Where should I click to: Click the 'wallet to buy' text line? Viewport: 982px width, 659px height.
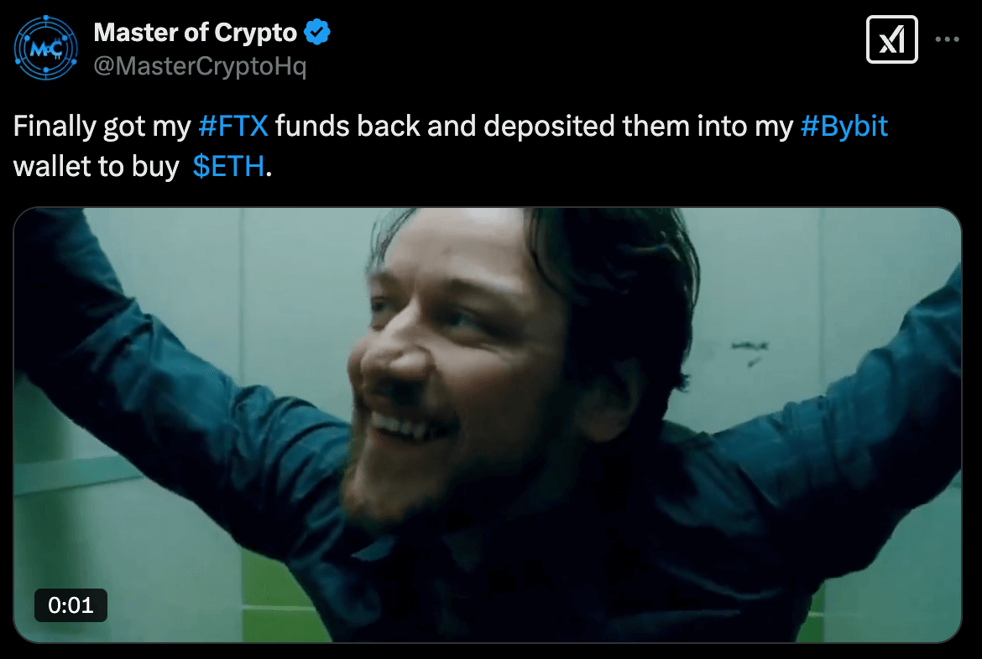pyautogui.click(x=97, y=167)
